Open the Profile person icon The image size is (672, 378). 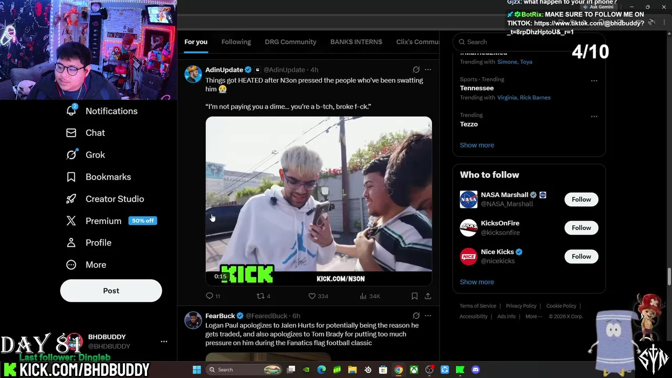pyautogui.click(x=71, y=243)
